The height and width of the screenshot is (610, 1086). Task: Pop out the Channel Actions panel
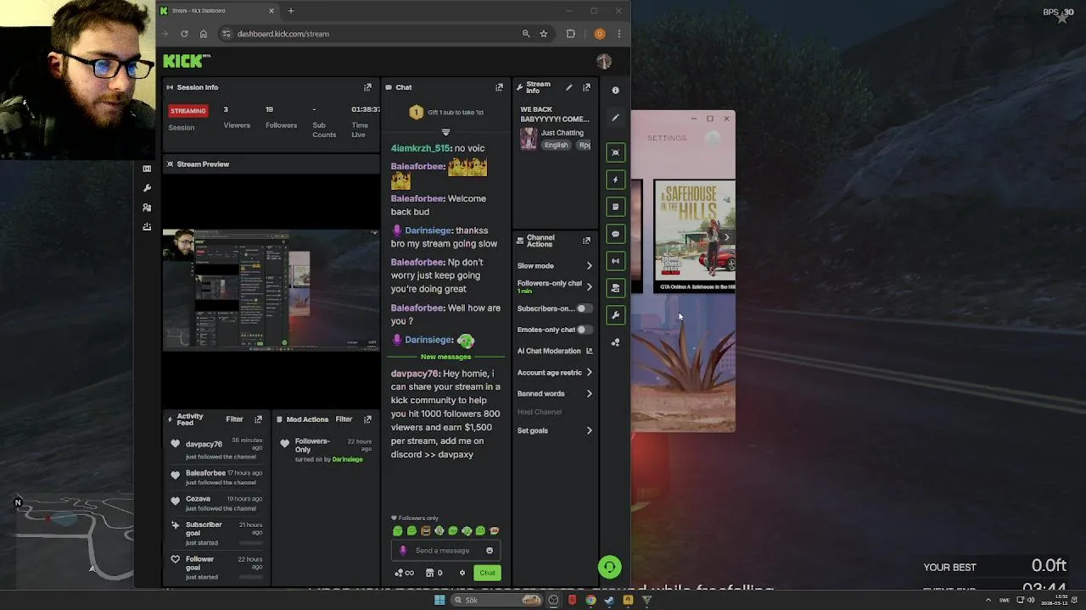pyautogui.click(x=586, y=241)
